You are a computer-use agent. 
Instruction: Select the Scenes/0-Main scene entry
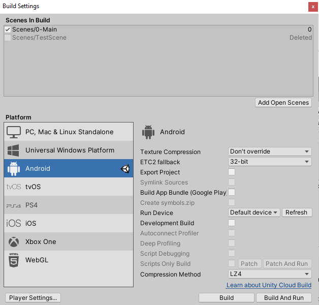pos(158,29)
